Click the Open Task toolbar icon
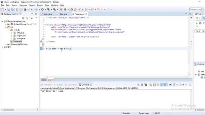 click(x=75, y=9)
